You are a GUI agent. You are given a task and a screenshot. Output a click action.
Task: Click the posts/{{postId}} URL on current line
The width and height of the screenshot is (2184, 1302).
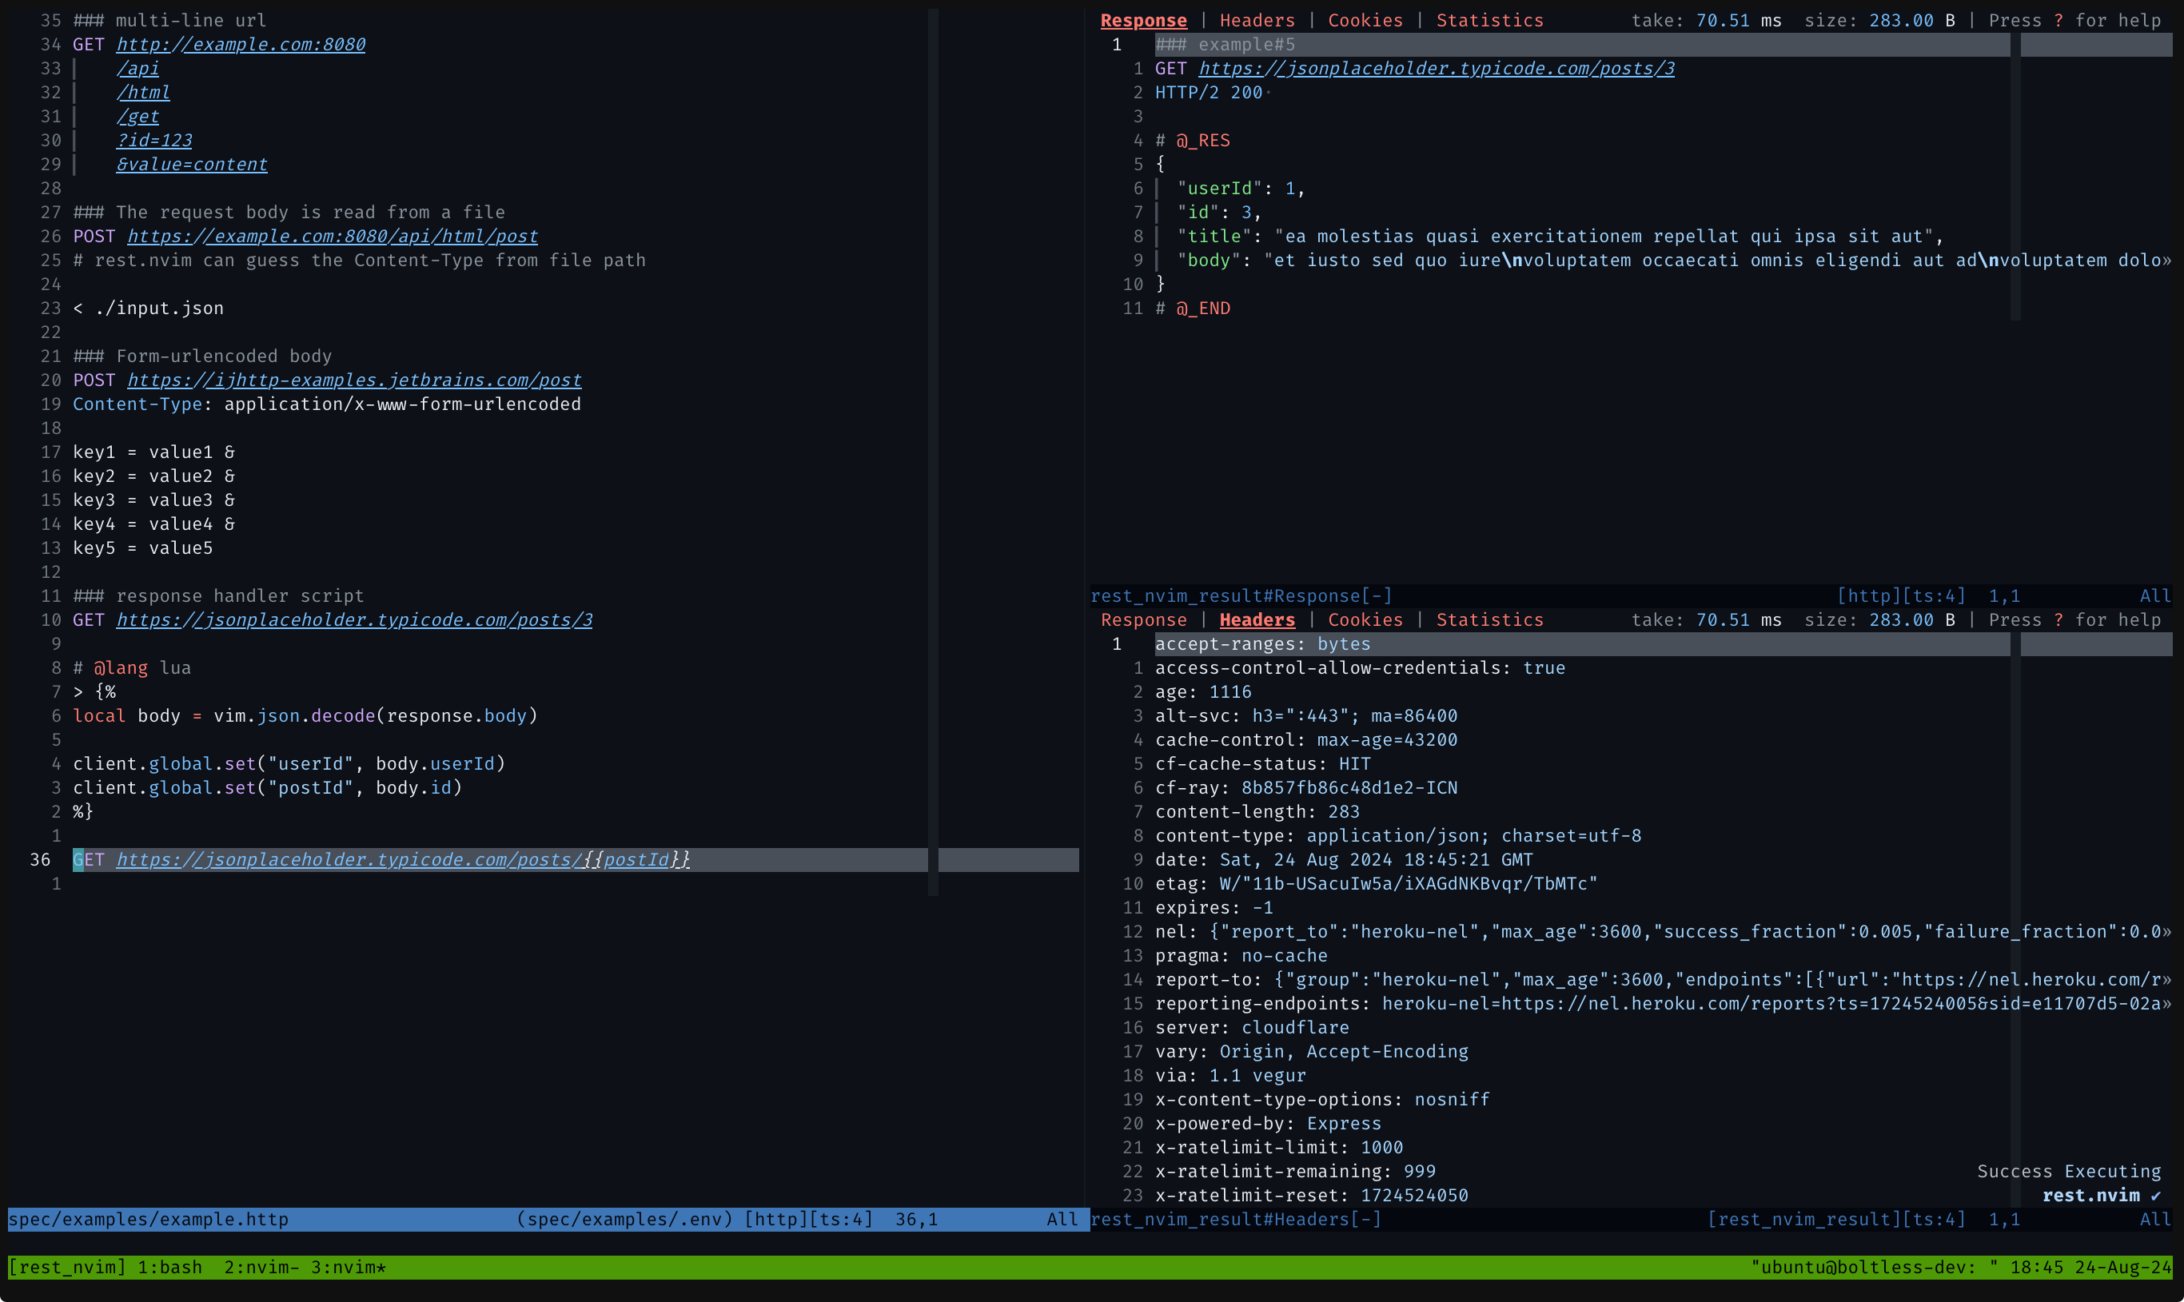tap(403, 860)
